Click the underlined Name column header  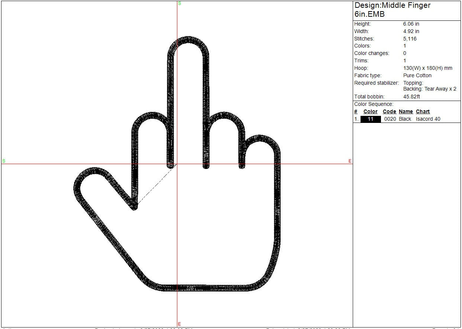pyautogui.click(x=406, y=111)
